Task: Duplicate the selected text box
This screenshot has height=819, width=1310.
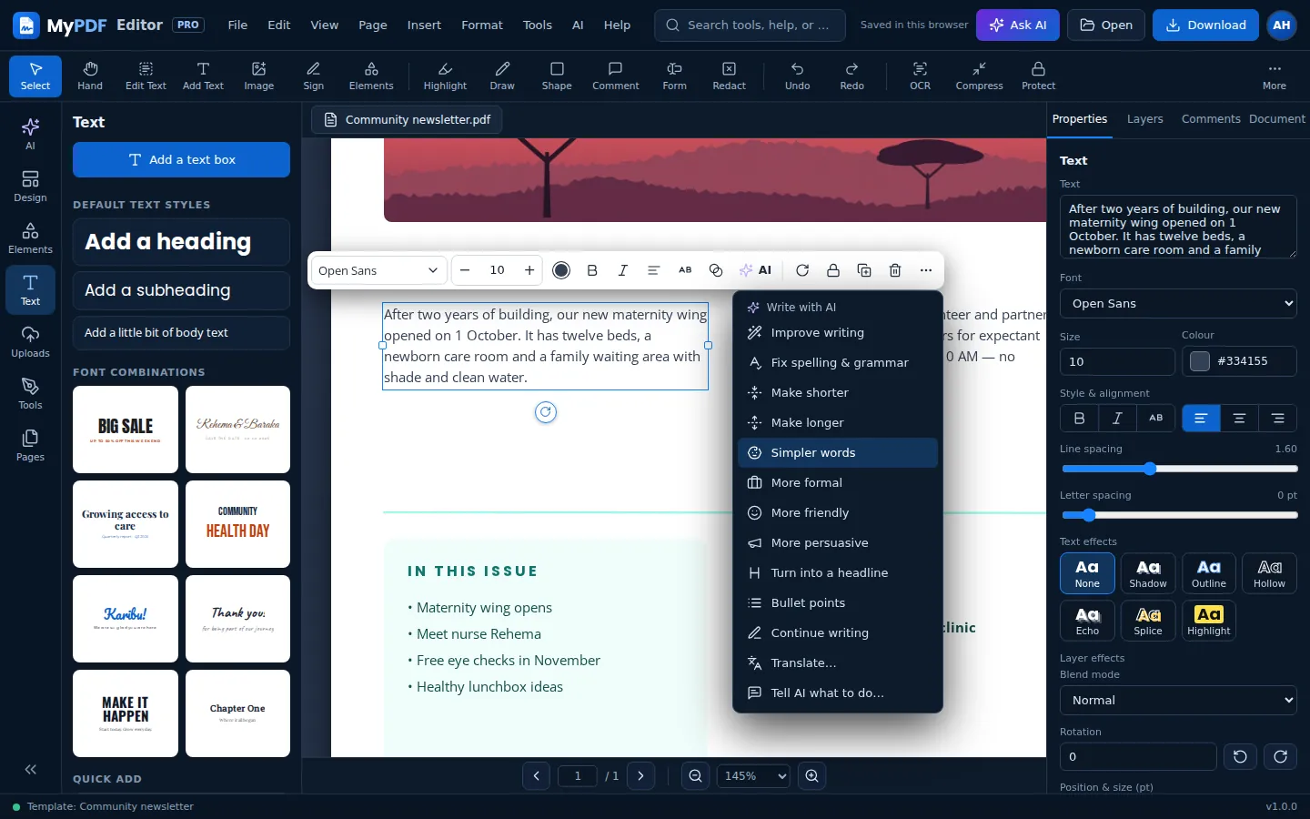Action: pyautogui.click(x=864, y=270)
